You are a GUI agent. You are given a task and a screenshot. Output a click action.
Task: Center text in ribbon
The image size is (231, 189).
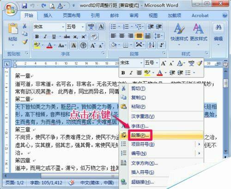coord(122,36)
